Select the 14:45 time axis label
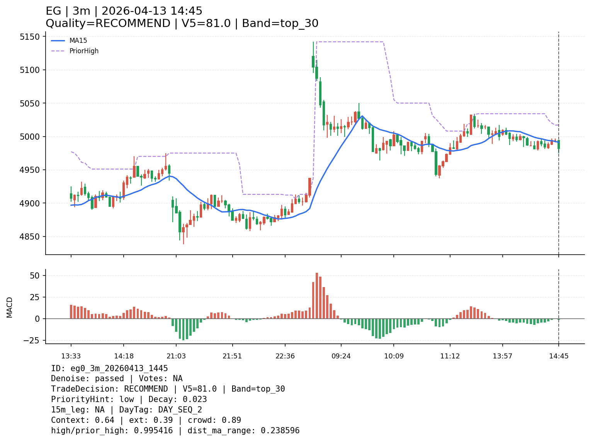This screenshot has width=590, height=441. (559, 356)
